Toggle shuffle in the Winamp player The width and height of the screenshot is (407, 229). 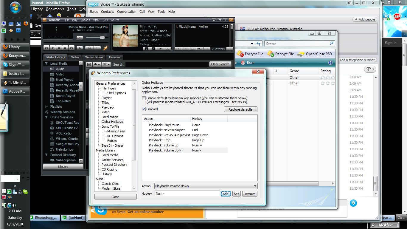pos(89,48)
